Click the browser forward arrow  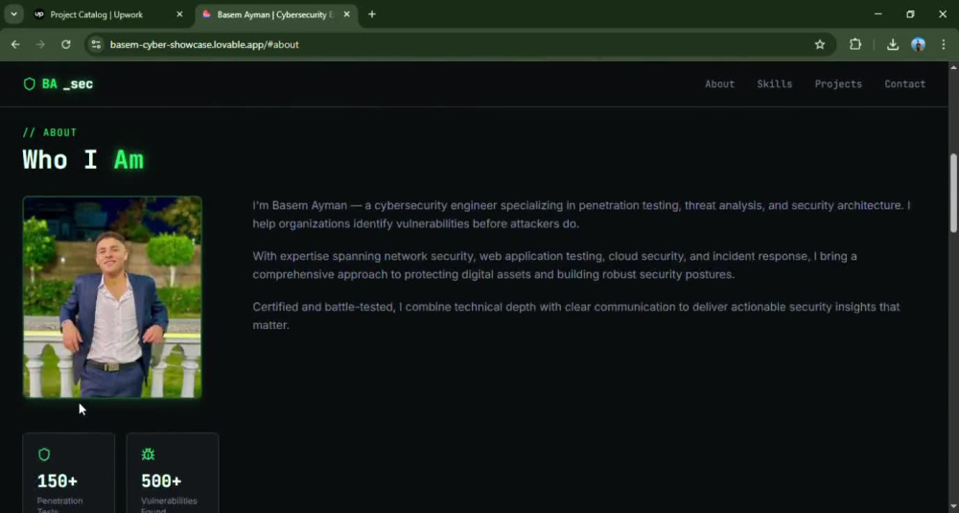click(x=40, y=45)
